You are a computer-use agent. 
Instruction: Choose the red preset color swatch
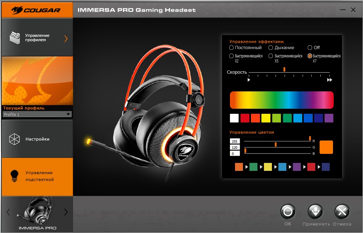coord(245,118)
